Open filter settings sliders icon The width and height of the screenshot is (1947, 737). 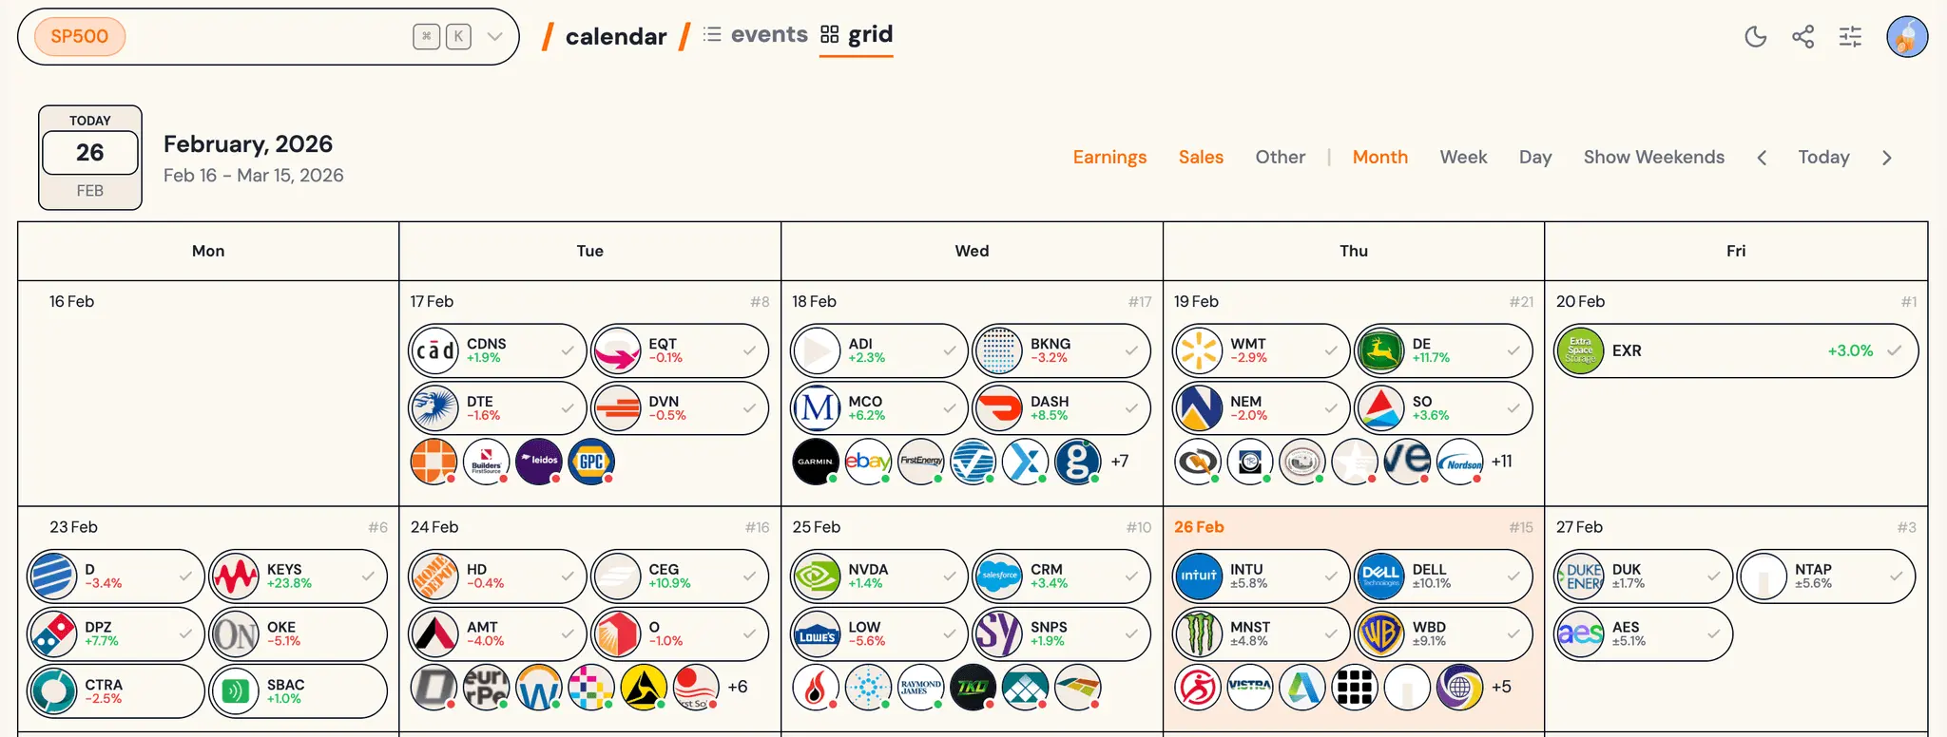(x=1850, y=37)
